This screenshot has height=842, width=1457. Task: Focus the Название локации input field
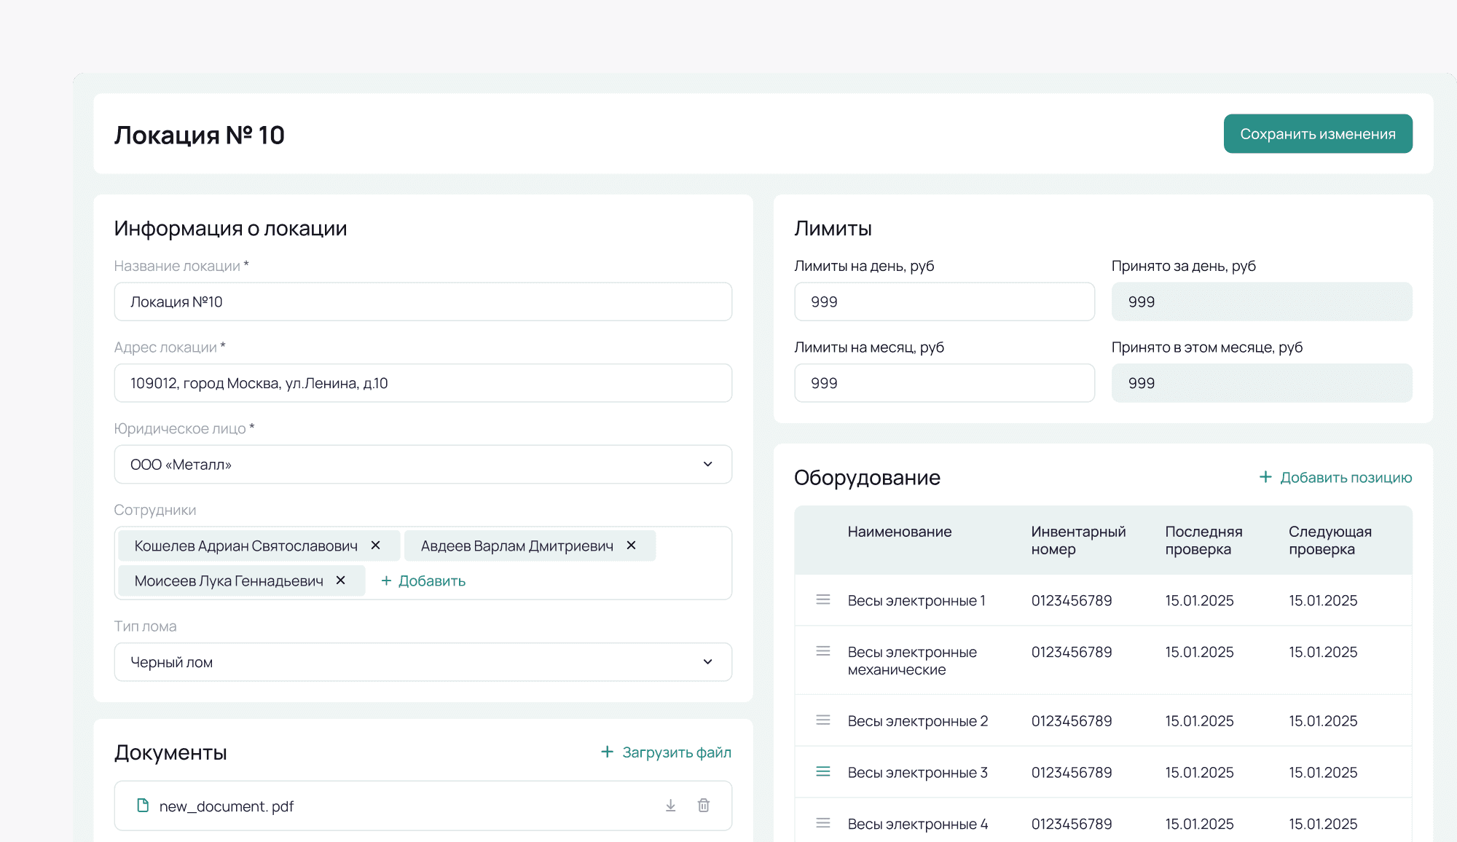(x=423, y=302)
